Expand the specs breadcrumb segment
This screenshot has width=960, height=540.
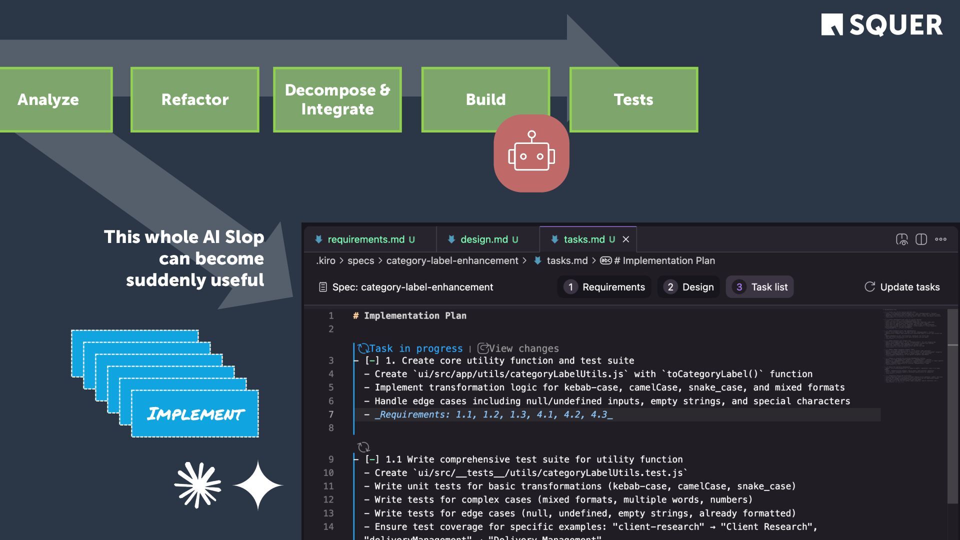pyautogui.click(x=360, y=260)
